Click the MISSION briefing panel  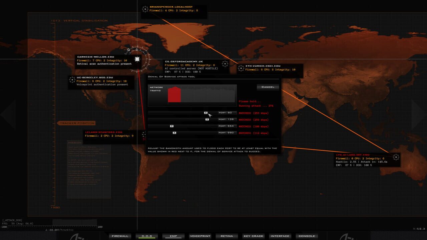point(89,169)
